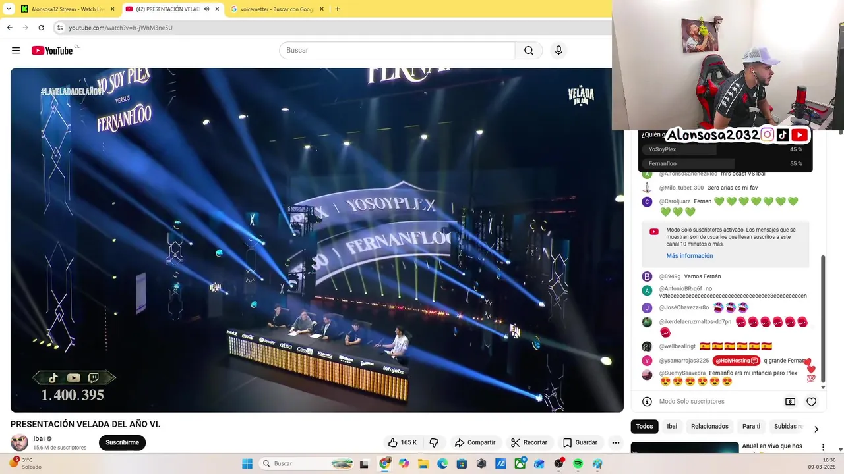Select the Para ti filter chip
The image size is (844, 474).
(751, 427)
